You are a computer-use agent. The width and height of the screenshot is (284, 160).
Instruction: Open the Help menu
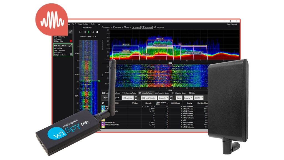[98, 24]
